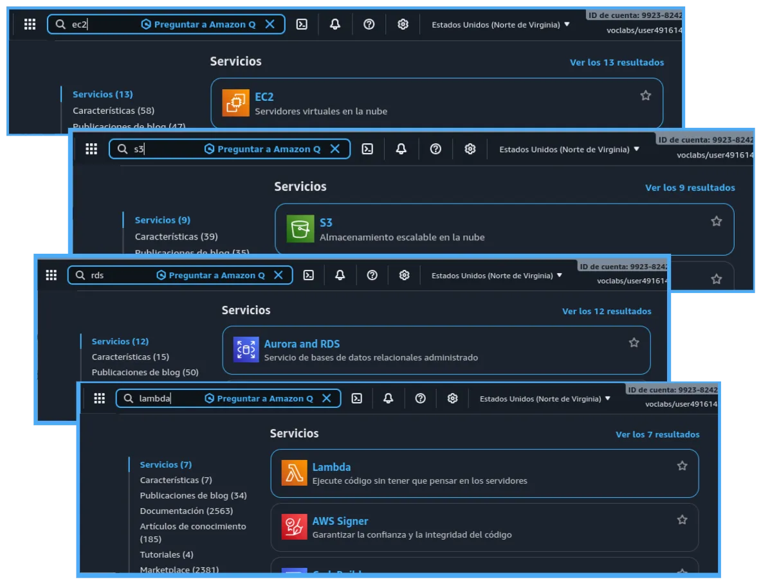Star the S3 service as favorite

(716, 220)
